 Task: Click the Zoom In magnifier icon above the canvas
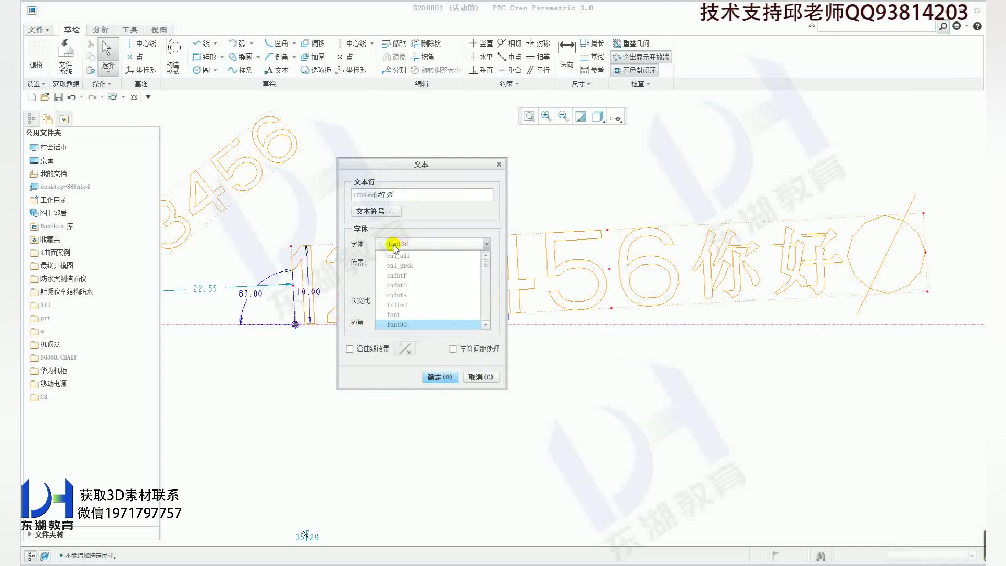(545, 116)
